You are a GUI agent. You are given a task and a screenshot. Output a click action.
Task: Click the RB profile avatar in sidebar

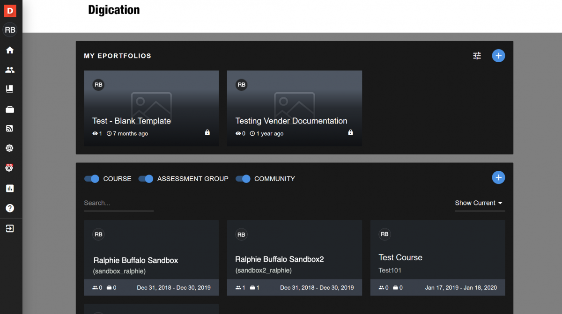pos(9,30)
